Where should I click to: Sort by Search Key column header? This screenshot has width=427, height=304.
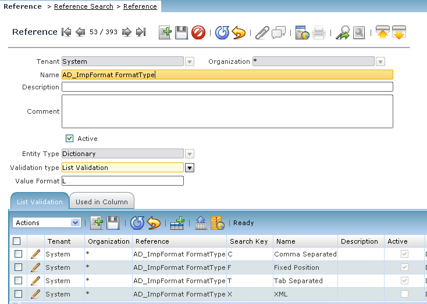(249, 241)
